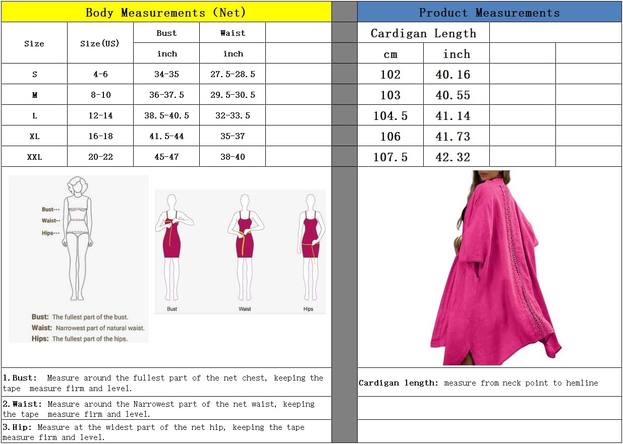Viewport: 623px width, 444px height.
Task: Click waist value '32-33.5'
Action: 233,115
